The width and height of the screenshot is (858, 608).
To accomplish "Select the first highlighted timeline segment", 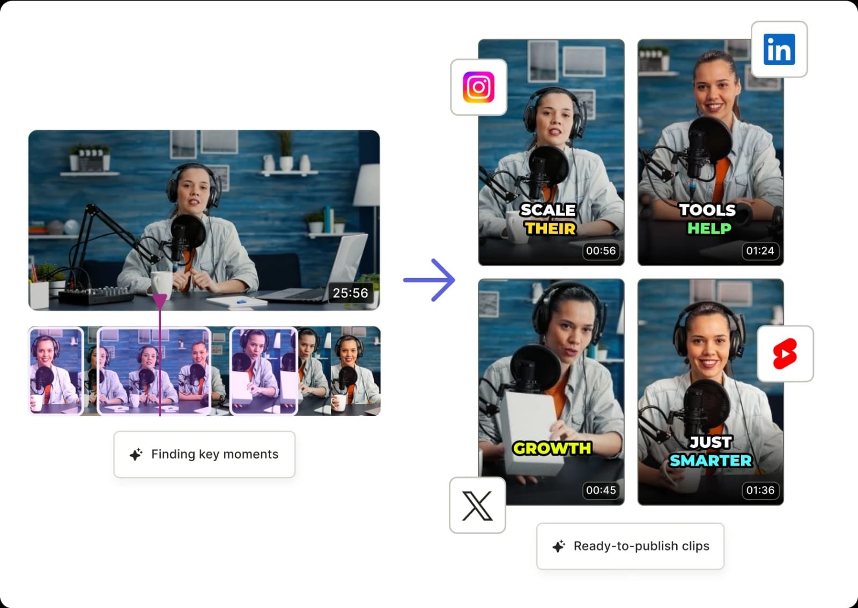I will pos(56,371).
